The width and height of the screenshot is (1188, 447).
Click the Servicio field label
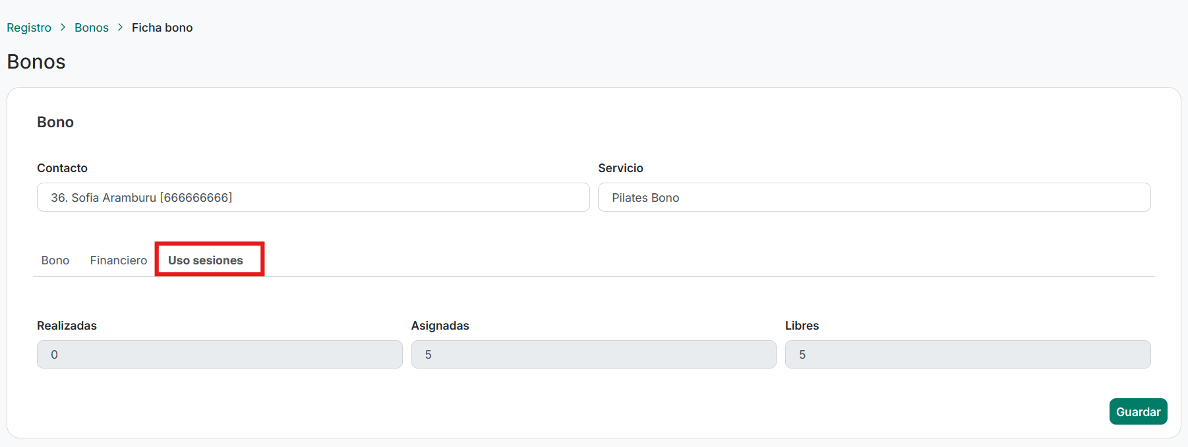tap(620, 168)
